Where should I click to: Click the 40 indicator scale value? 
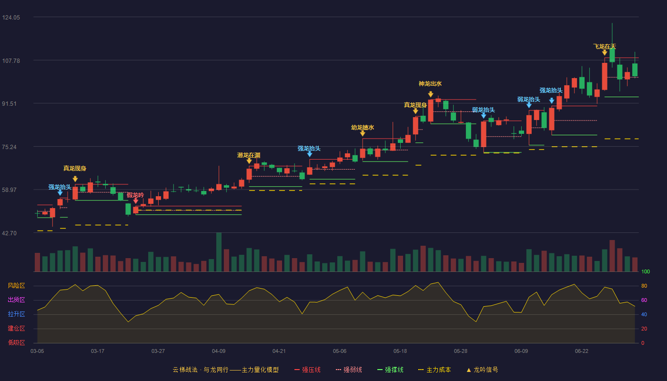coord(644,314)
